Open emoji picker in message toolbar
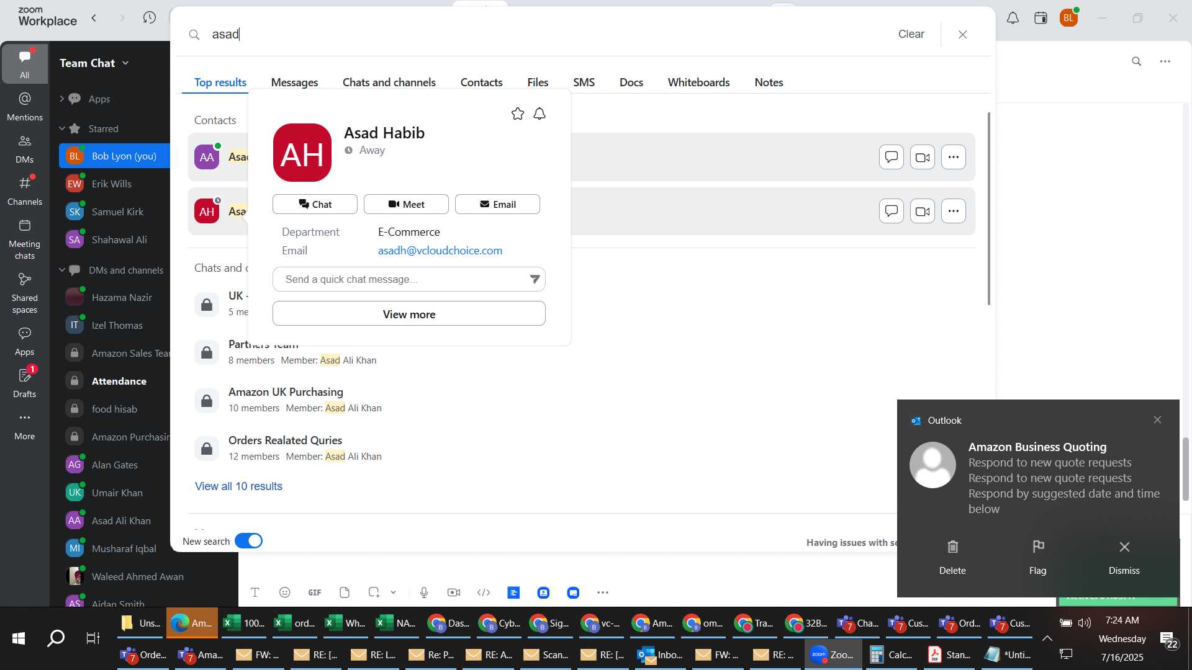The height and width of the screenshot is (670, 1192). [285, 592]
